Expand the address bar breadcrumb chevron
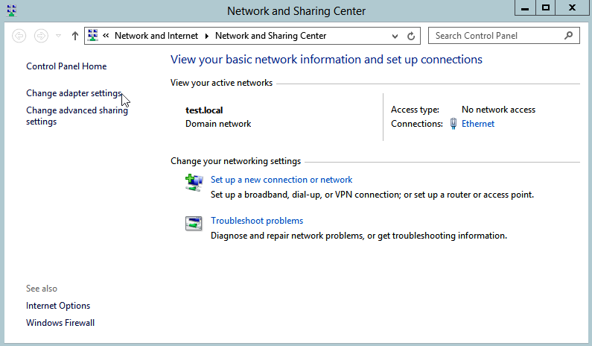Screen dimensions: 592x346 click(x=106, y=36)
